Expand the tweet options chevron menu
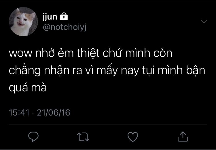This screenshot has width=216, height=150. [204, 21]
